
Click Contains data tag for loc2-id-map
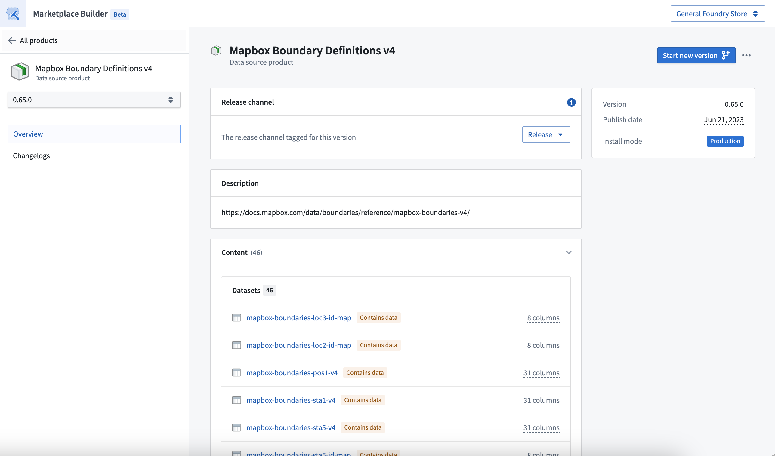[x=378, y=345]
